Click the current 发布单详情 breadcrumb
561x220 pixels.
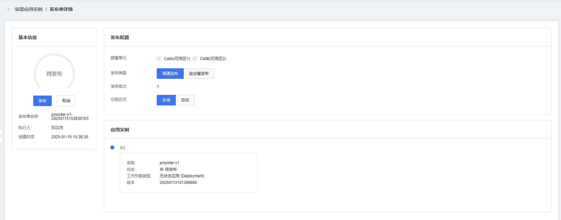pyautogui.click(x=61, y=10)
